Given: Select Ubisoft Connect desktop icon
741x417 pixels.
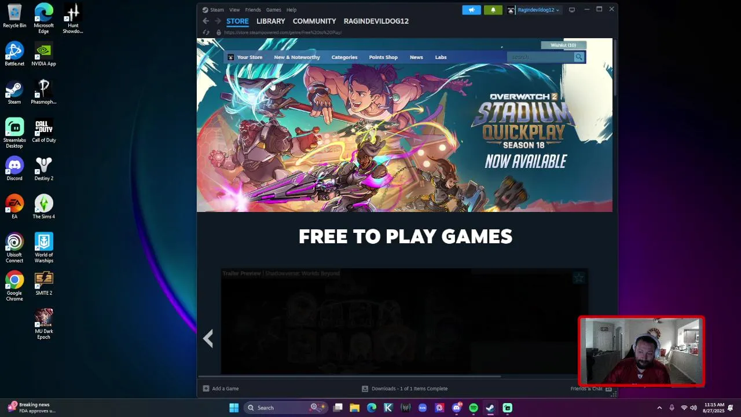Looking at the screenshot, I should tap(14, 248).
